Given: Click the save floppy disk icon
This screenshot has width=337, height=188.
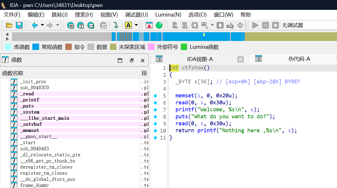Looking at the screenshot, I should [19, 25].
